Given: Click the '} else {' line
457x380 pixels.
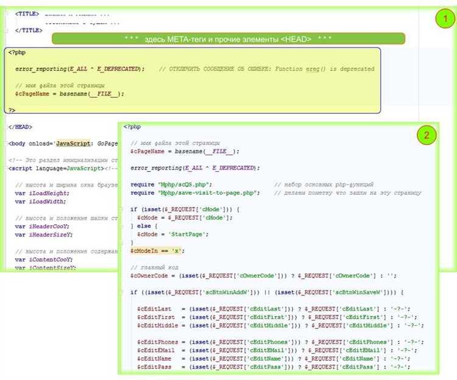Looking at the screenshot, I should (x=144, y=226).
